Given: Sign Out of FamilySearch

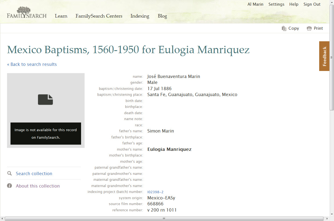Looking at the screenshot, I should pos(312,4).
